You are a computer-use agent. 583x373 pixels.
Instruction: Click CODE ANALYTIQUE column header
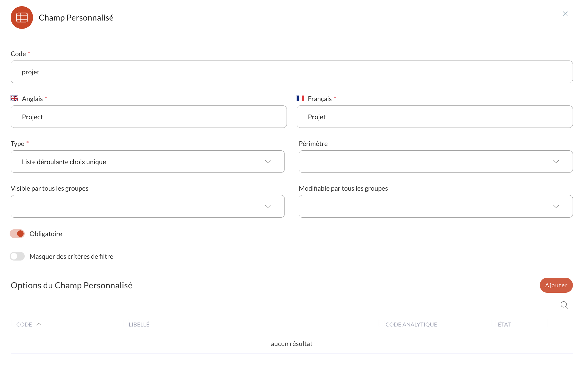tap(411, 324)
